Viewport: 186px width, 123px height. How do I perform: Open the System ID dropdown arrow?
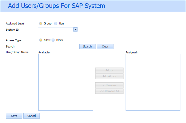75,29
